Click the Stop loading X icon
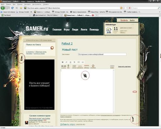This screenshot has width=161, height=129. click(17, 8)
